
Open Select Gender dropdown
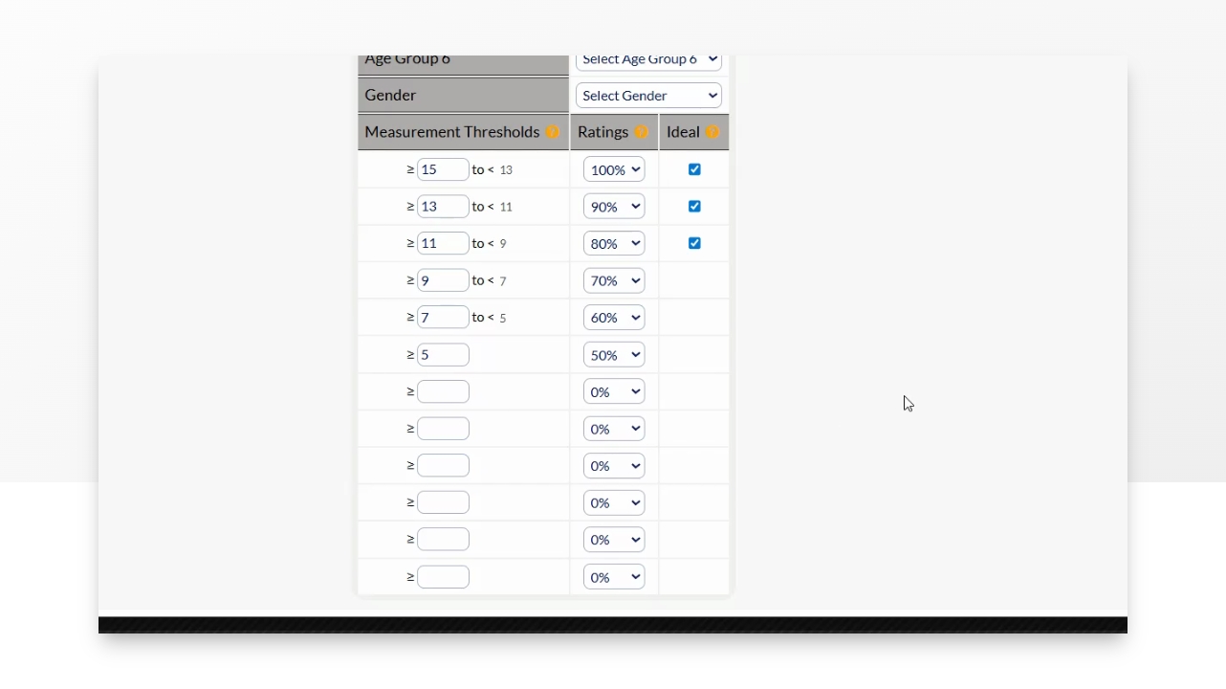(x=648, y=96)
